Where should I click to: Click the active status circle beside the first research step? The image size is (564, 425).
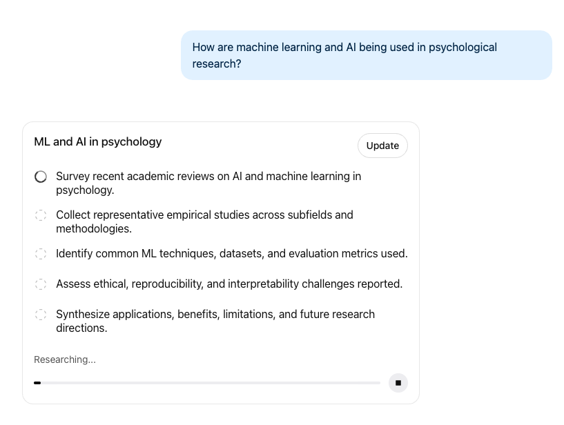(41, 177)
